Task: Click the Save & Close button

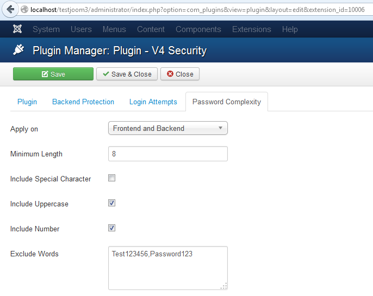Action: point(127,74)
